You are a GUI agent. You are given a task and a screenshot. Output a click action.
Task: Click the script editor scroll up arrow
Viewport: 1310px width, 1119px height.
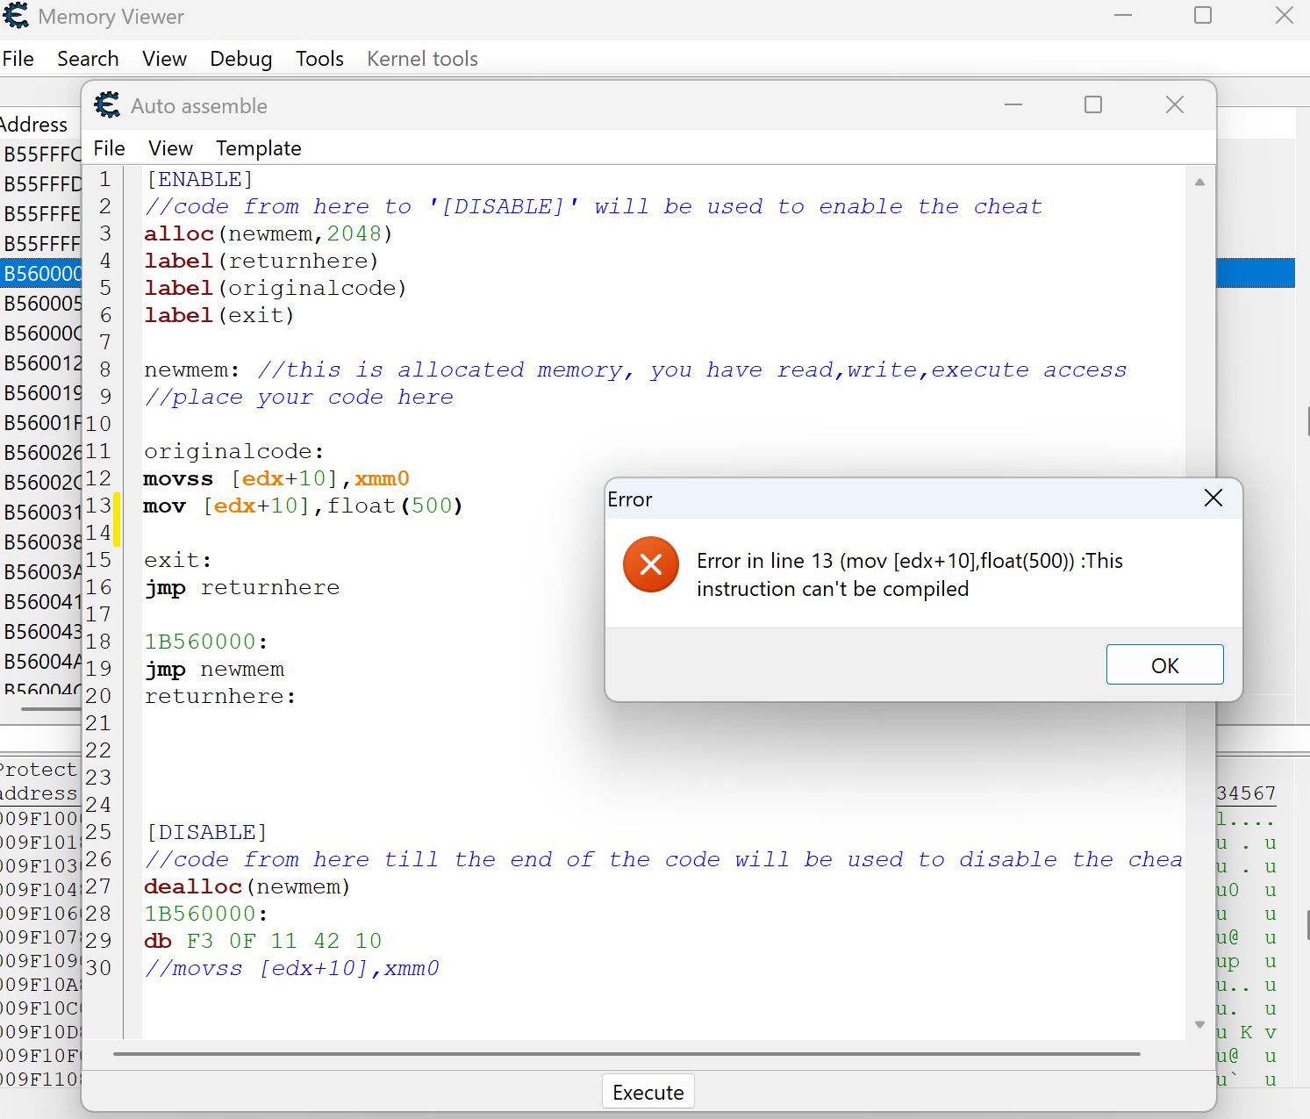click(x=1199, y=183)
